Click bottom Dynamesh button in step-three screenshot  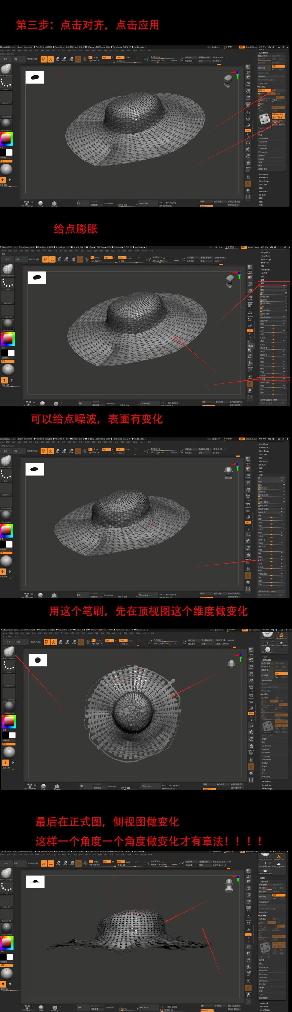tap(108, 203)
